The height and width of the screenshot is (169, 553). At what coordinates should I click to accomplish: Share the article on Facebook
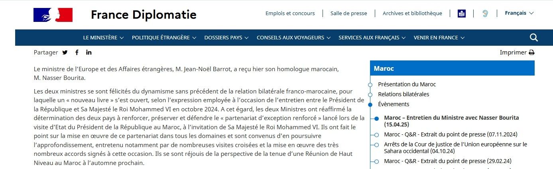coord(77,52)
